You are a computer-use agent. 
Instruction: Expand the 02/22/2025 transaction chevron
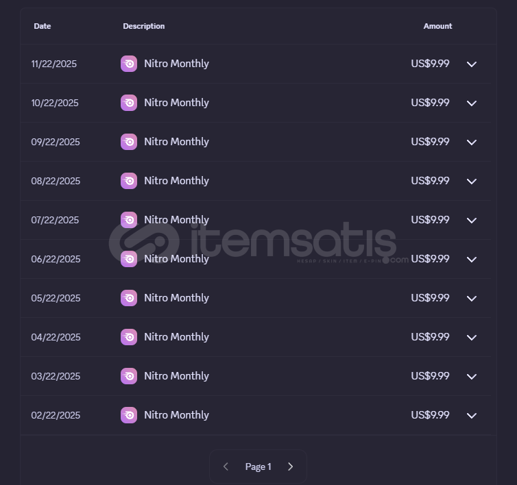click(472, 416)
